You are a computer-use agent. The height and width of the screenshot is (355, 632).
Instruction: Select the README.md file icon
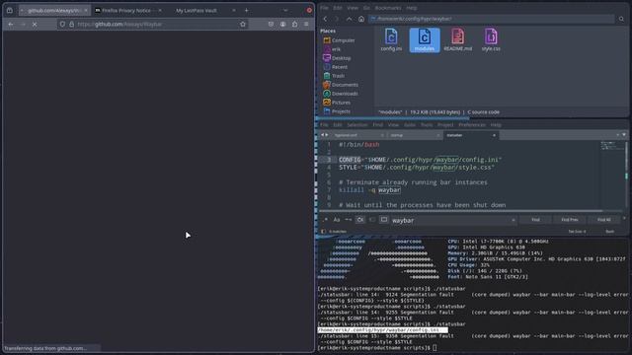[458, 39]
